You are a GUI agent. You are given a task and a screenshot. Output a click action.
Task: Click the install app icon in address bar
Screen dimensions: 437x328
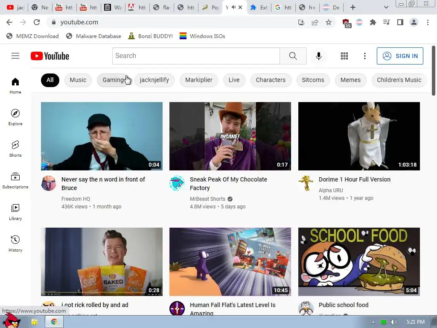point(301,22)
